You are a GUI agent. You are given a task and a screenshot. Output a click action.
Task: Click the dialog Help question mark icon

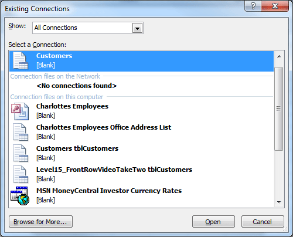point(253,6)
